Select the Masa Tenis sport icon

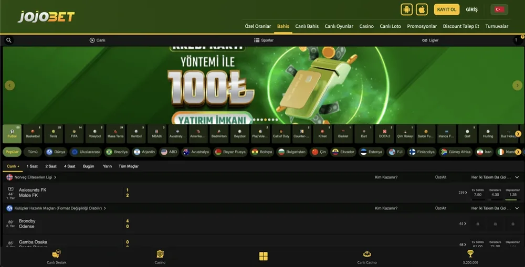(115, 133)
